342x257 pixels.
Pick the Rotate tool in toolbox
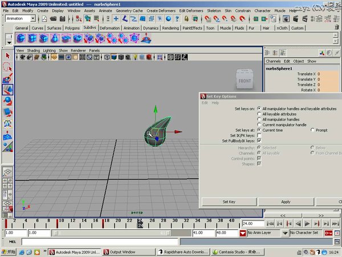click(7, 101)
